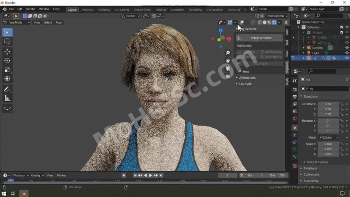This screenshot has height=197, width=350.
Task: Expand the Delta Transform section
Action: 318,162
